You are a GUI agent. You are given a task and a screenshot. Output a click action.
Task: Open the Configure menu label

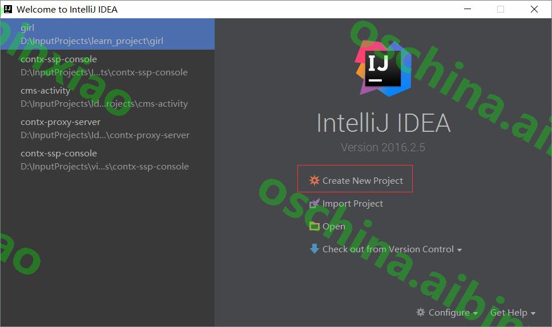[x=449, y=313]
